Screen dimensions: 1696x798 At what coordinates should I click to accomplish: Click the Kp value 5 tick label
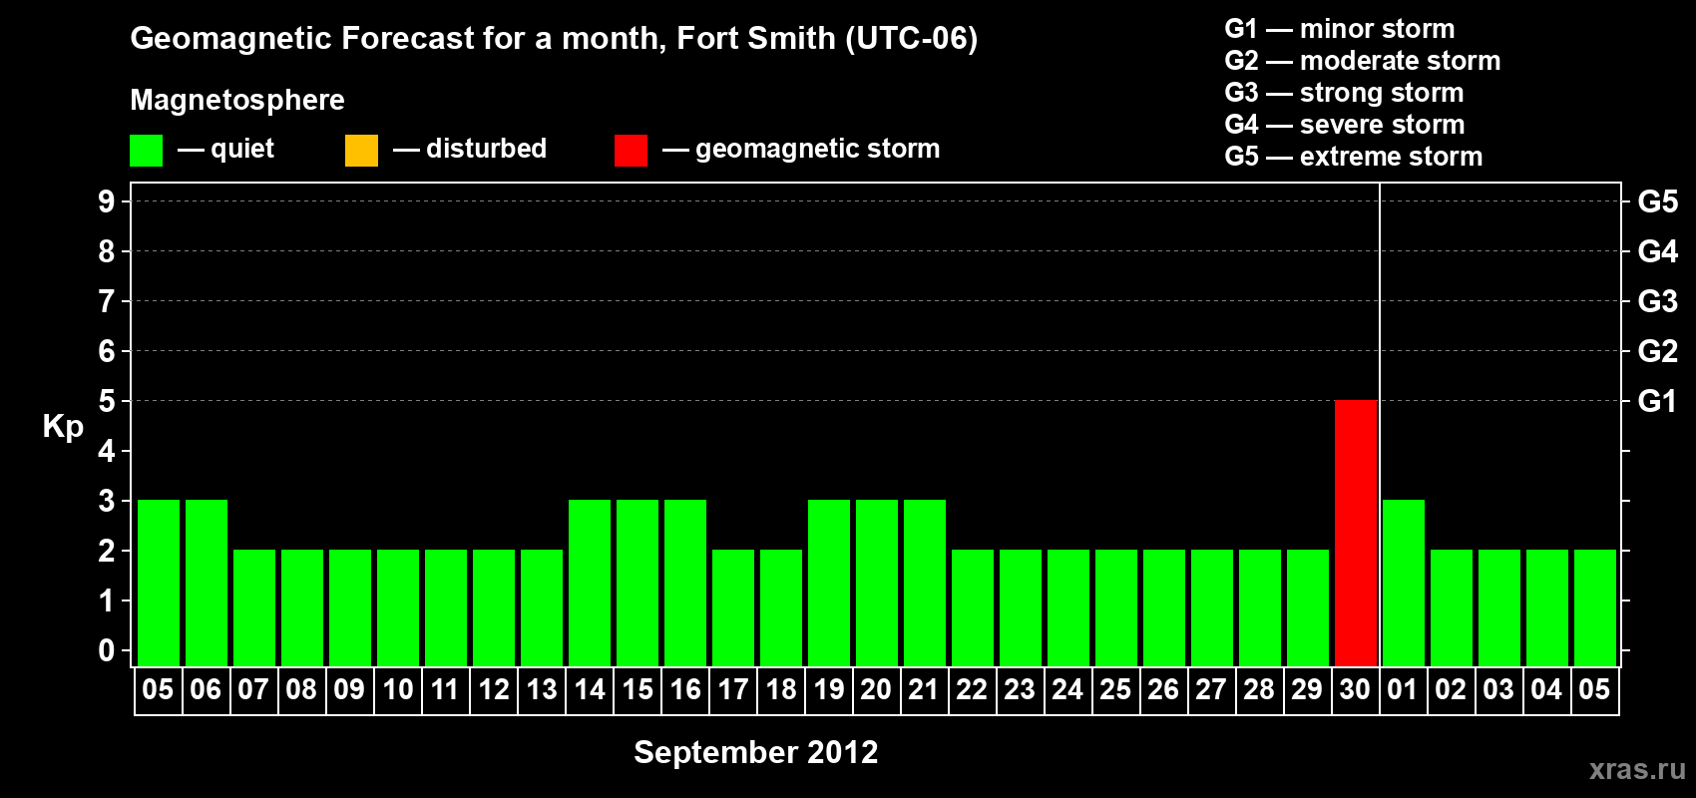(x=107, y=401)
